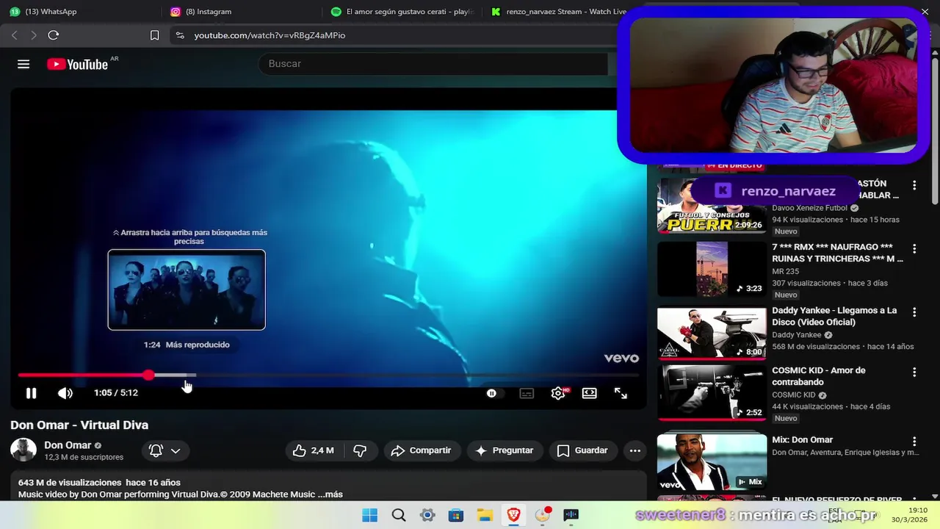Viewport: 940px width, 529px height.
Task: Click the vevo logo in the video
Action: (621, 358)
